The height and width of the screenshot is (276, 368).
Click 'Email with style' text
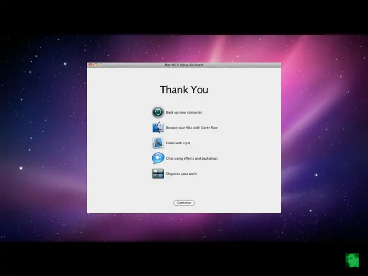coord(178,143)
